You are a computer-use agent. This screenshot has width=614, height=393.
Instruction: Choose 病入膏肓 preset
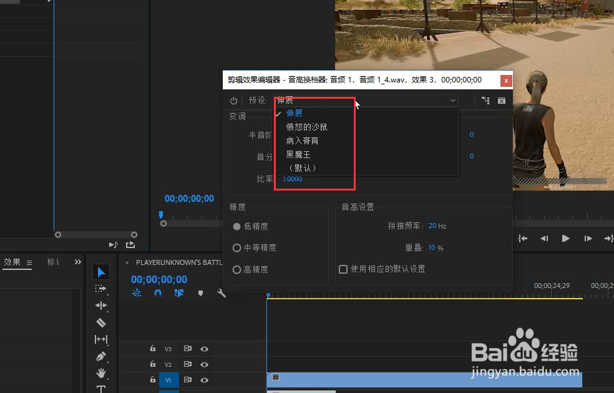point(302,141)
